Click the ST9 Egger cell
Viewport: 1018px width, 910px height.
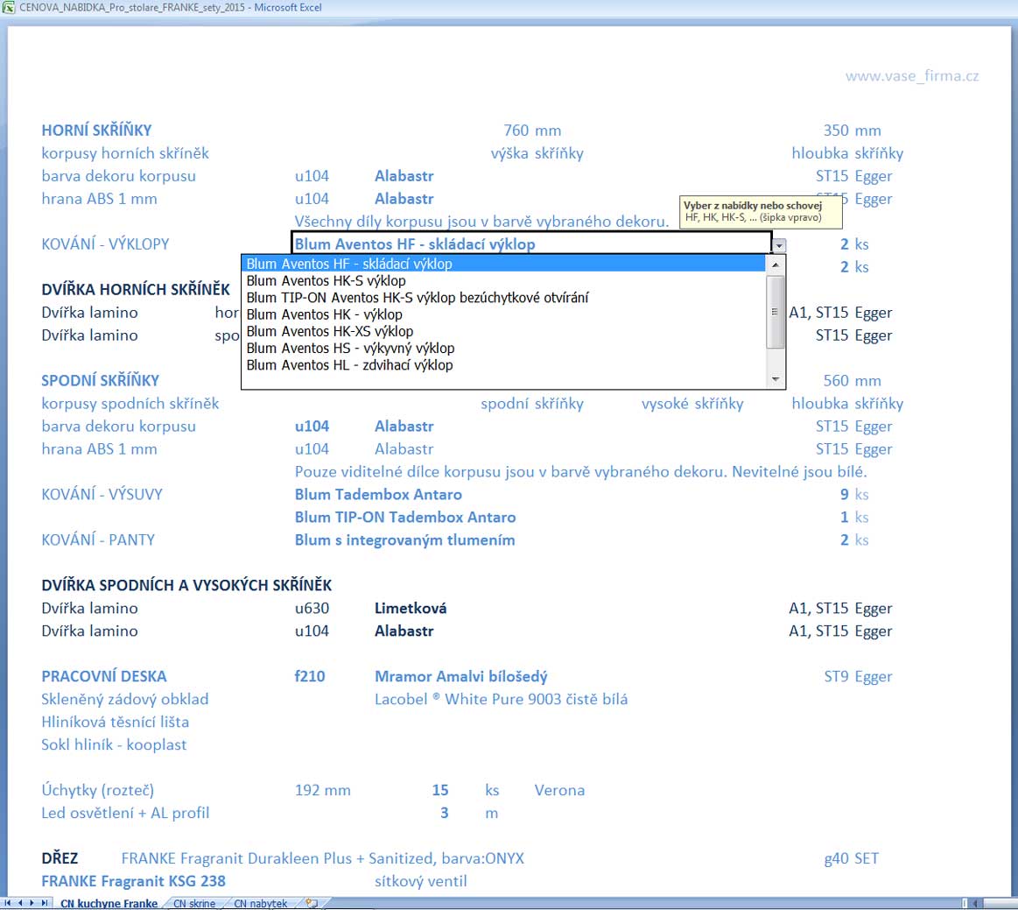click(x=858, y=676)
